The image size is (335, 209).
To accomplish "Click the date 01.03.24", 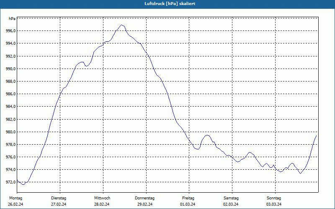I will tap(188, 204).
